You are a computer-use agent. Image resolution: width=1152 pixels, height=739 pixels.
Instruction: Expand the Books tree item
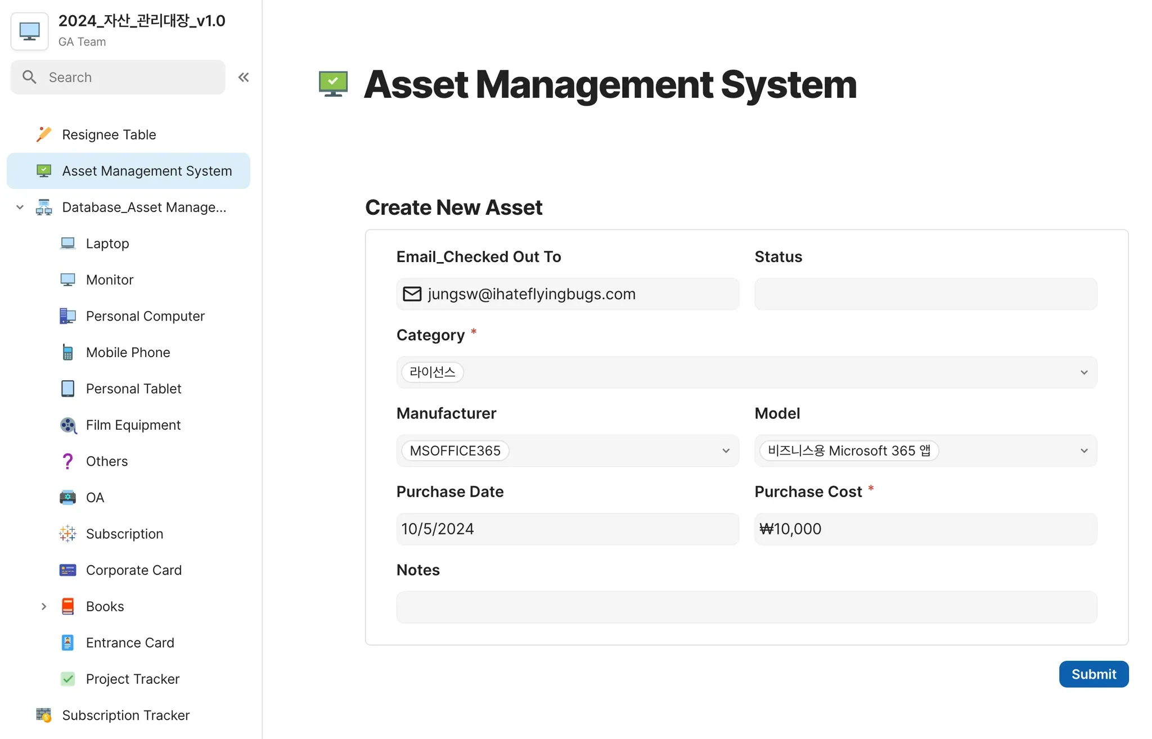(x=44, y=606)
